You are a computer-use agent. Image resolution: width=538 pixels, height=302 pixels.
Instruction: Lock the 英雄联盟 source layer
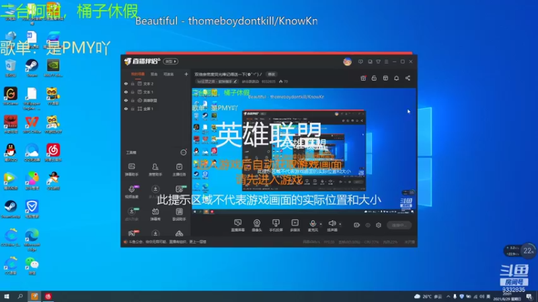(x=132, y=100)
